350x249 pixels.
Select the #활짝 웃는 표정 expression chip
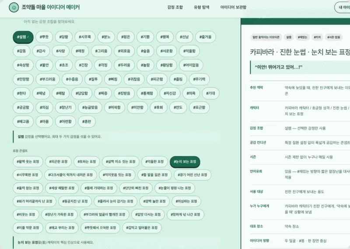[x=28, y=161]
